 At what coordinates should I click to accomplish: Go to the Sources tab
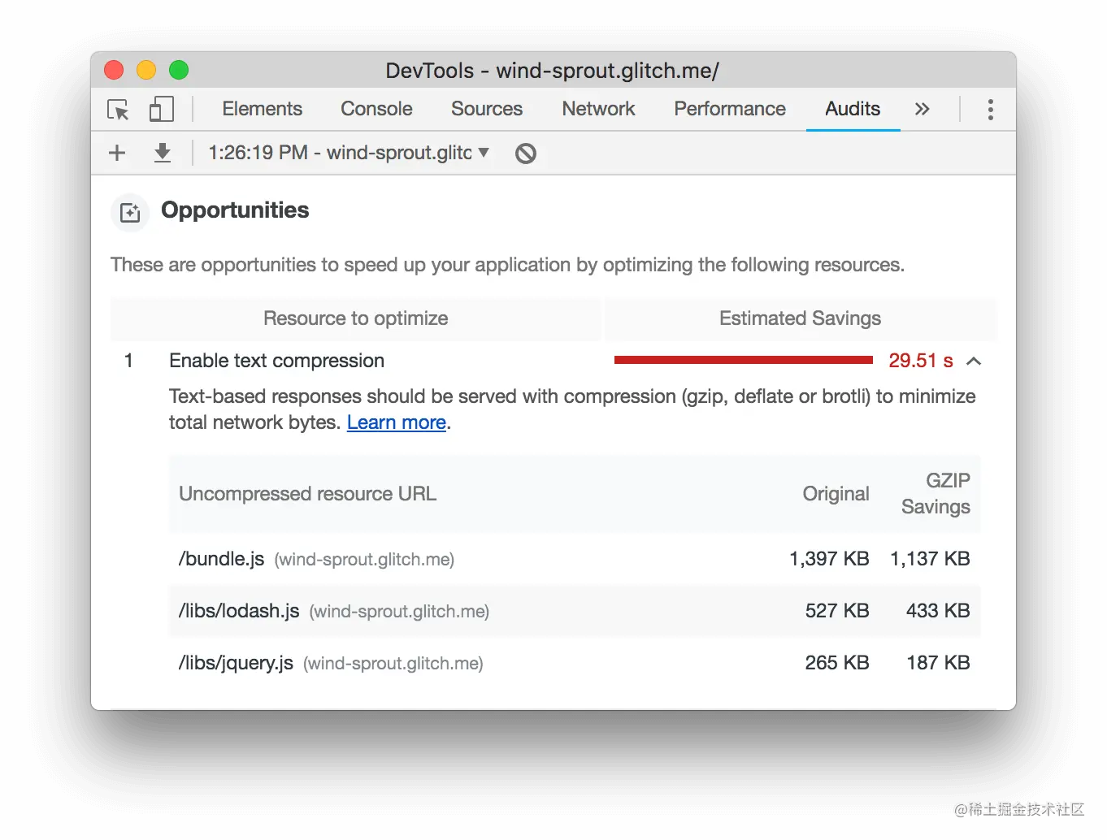pyautogui.click(x=487, y=109)
